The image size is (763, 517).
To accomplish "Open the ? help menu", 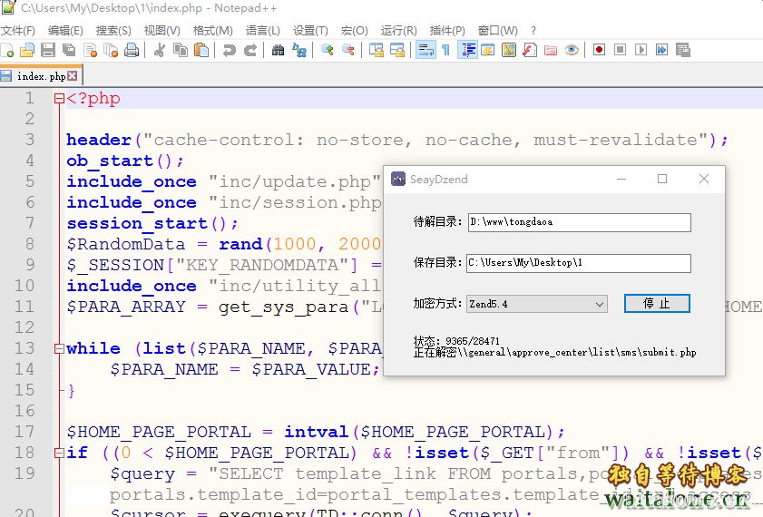I will point(533,31).
